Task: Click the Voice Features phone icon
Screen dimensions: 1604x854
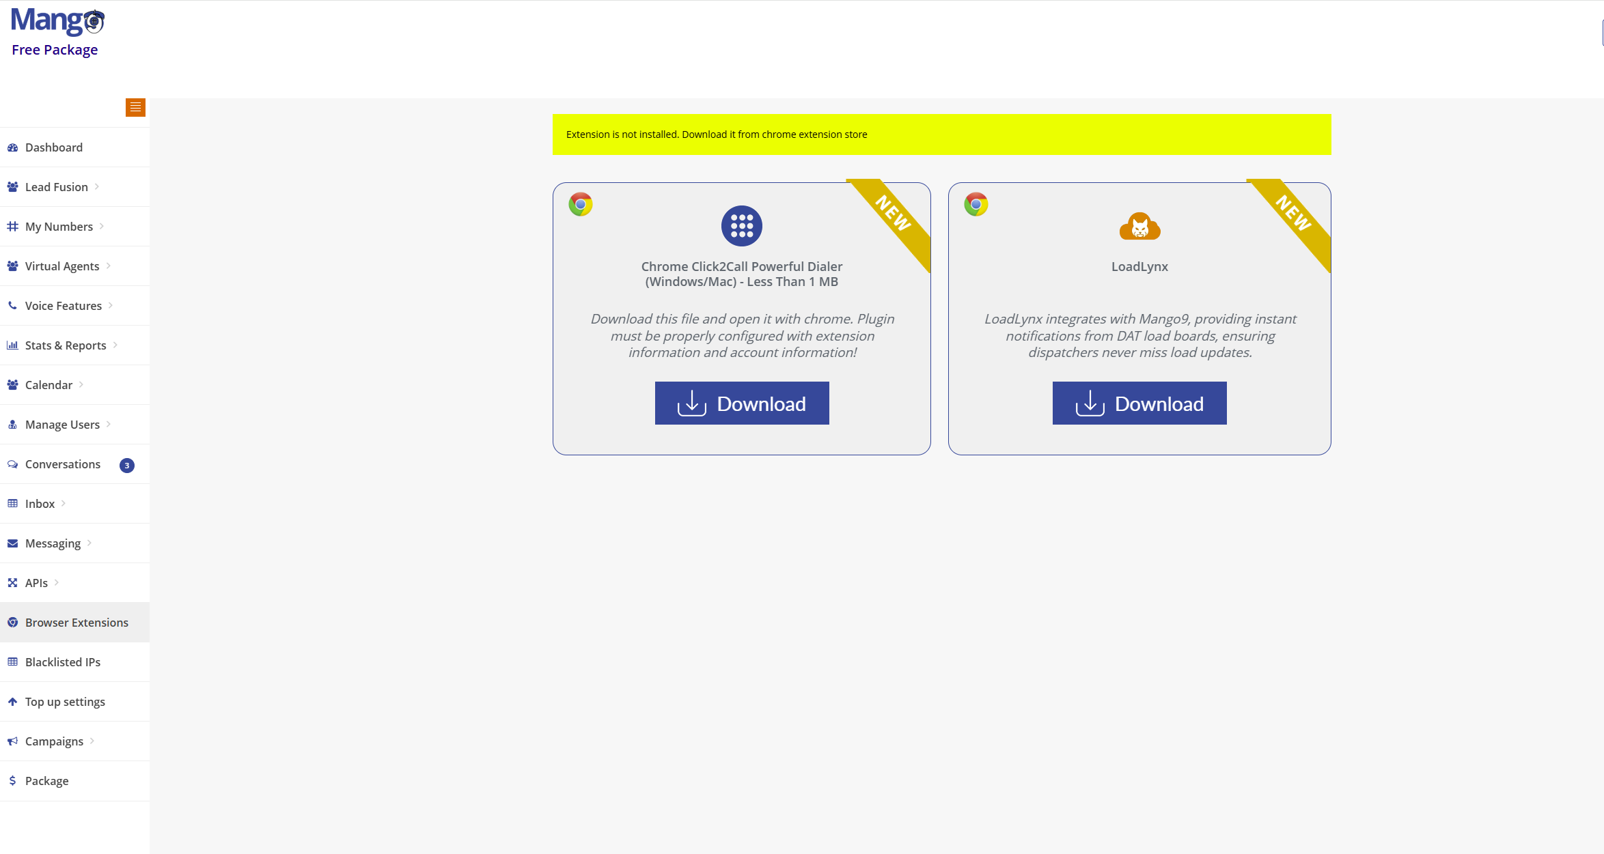Action: 12,305
